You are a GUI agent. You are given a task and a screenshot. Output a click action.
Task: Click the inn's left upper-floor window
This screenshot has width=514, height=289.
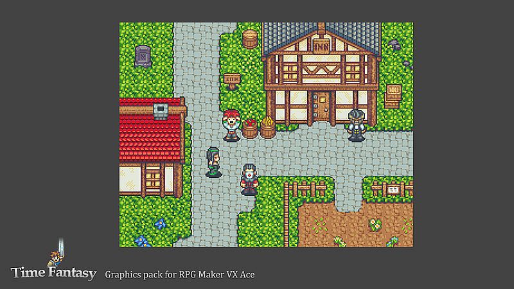tap(290, 72)
